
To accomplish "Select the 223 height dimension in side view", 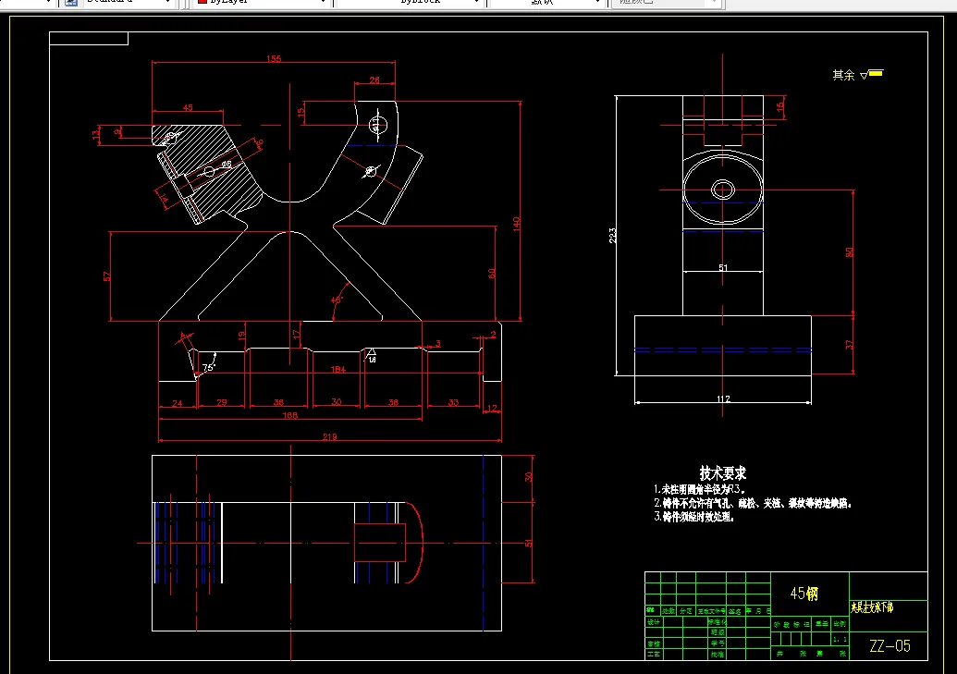I will 612,236.
